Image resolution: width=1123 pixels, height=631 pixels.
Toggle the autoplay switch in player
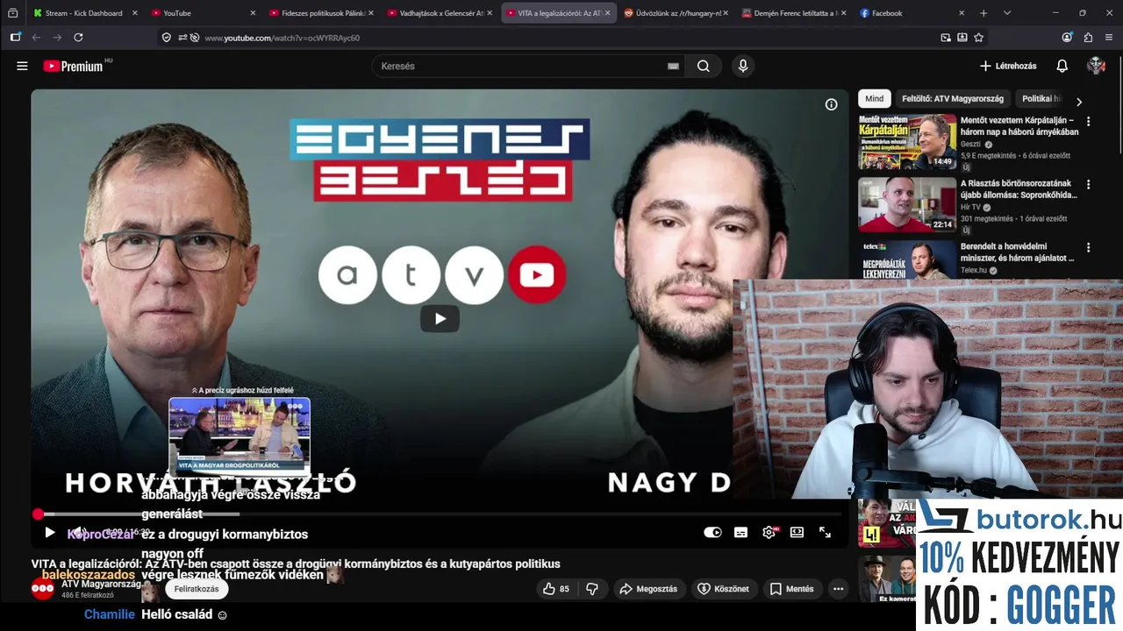tap(712, 532)
